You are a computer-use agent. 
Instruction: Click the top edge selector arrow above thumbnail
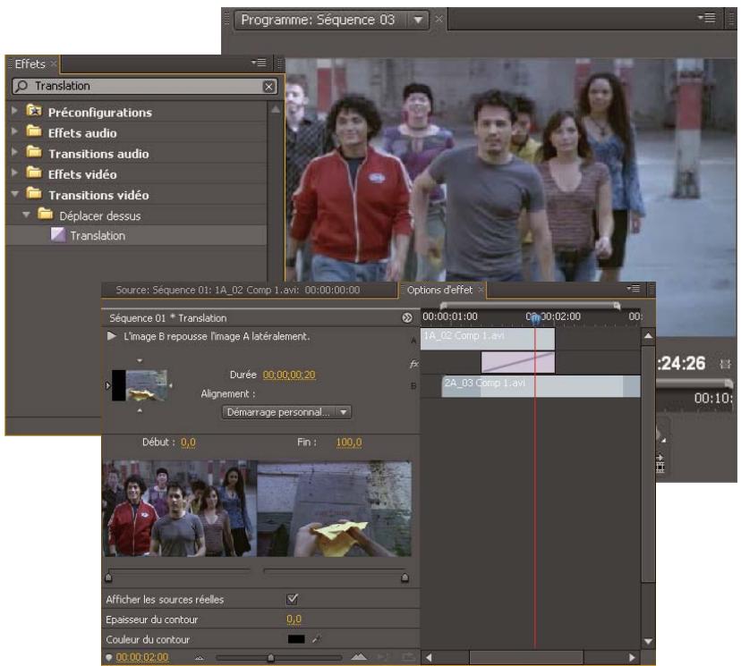click(140, 360)
